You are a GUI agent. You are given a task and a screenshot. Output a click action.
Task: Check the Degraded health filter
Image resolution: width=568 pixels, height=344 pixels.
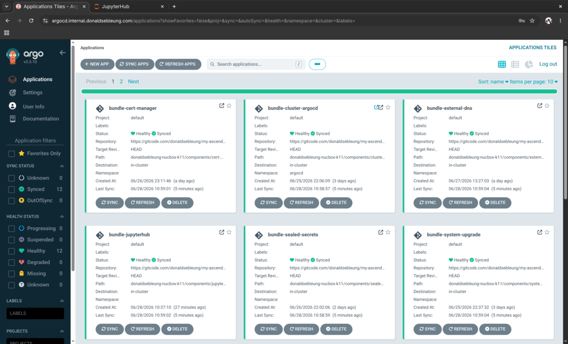pyautogui.click(x=11, y=263)
